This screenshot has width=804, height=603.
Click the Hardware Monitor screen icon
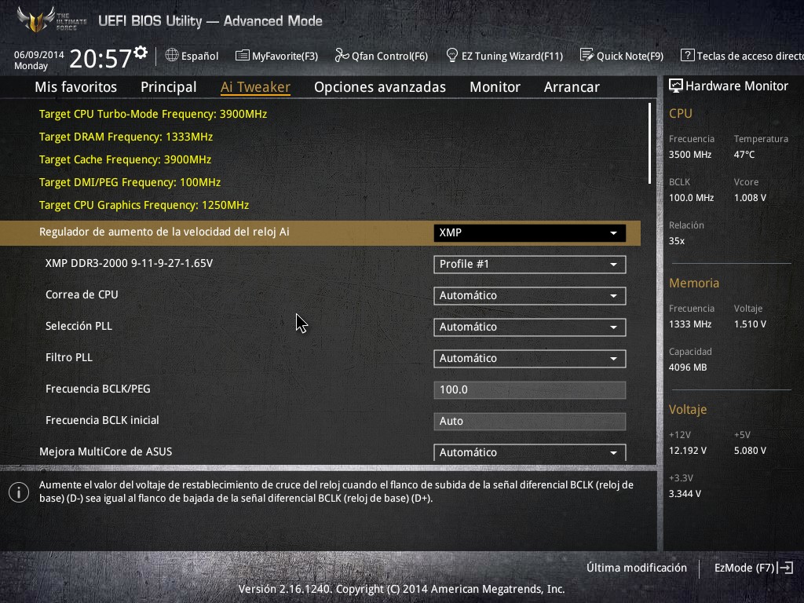pyautogui.click(x=676, y=86)
